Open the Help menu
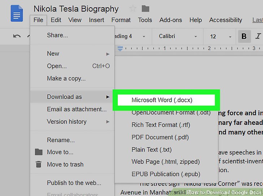Viewport: 263px width, 196px height. (195, 20)
